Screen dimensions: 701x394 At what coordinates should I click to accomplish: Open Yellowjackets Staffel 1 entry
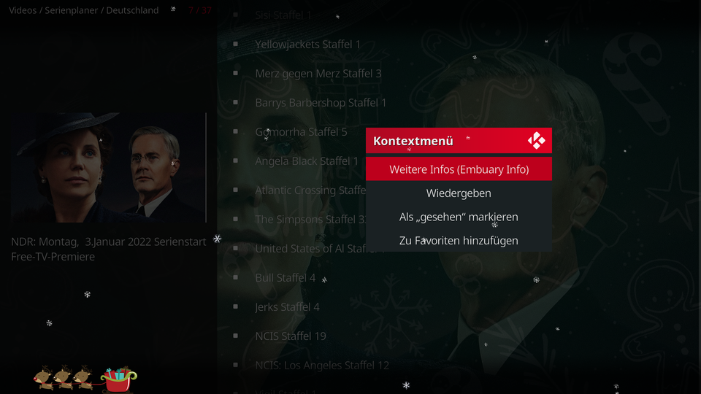pos(307,45)
